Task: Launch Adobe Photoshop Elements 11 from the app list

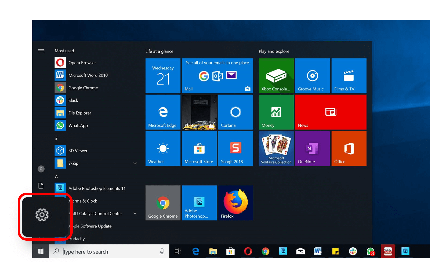Action: (x=97, y=188)
